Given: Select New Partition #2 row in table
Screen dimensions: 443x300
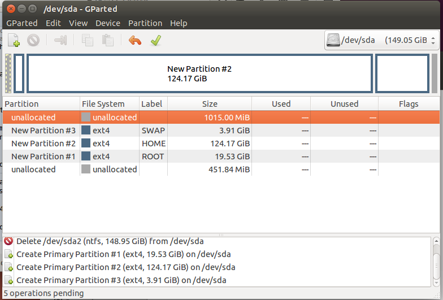Looking at the screenshot, I should (221, 144).
